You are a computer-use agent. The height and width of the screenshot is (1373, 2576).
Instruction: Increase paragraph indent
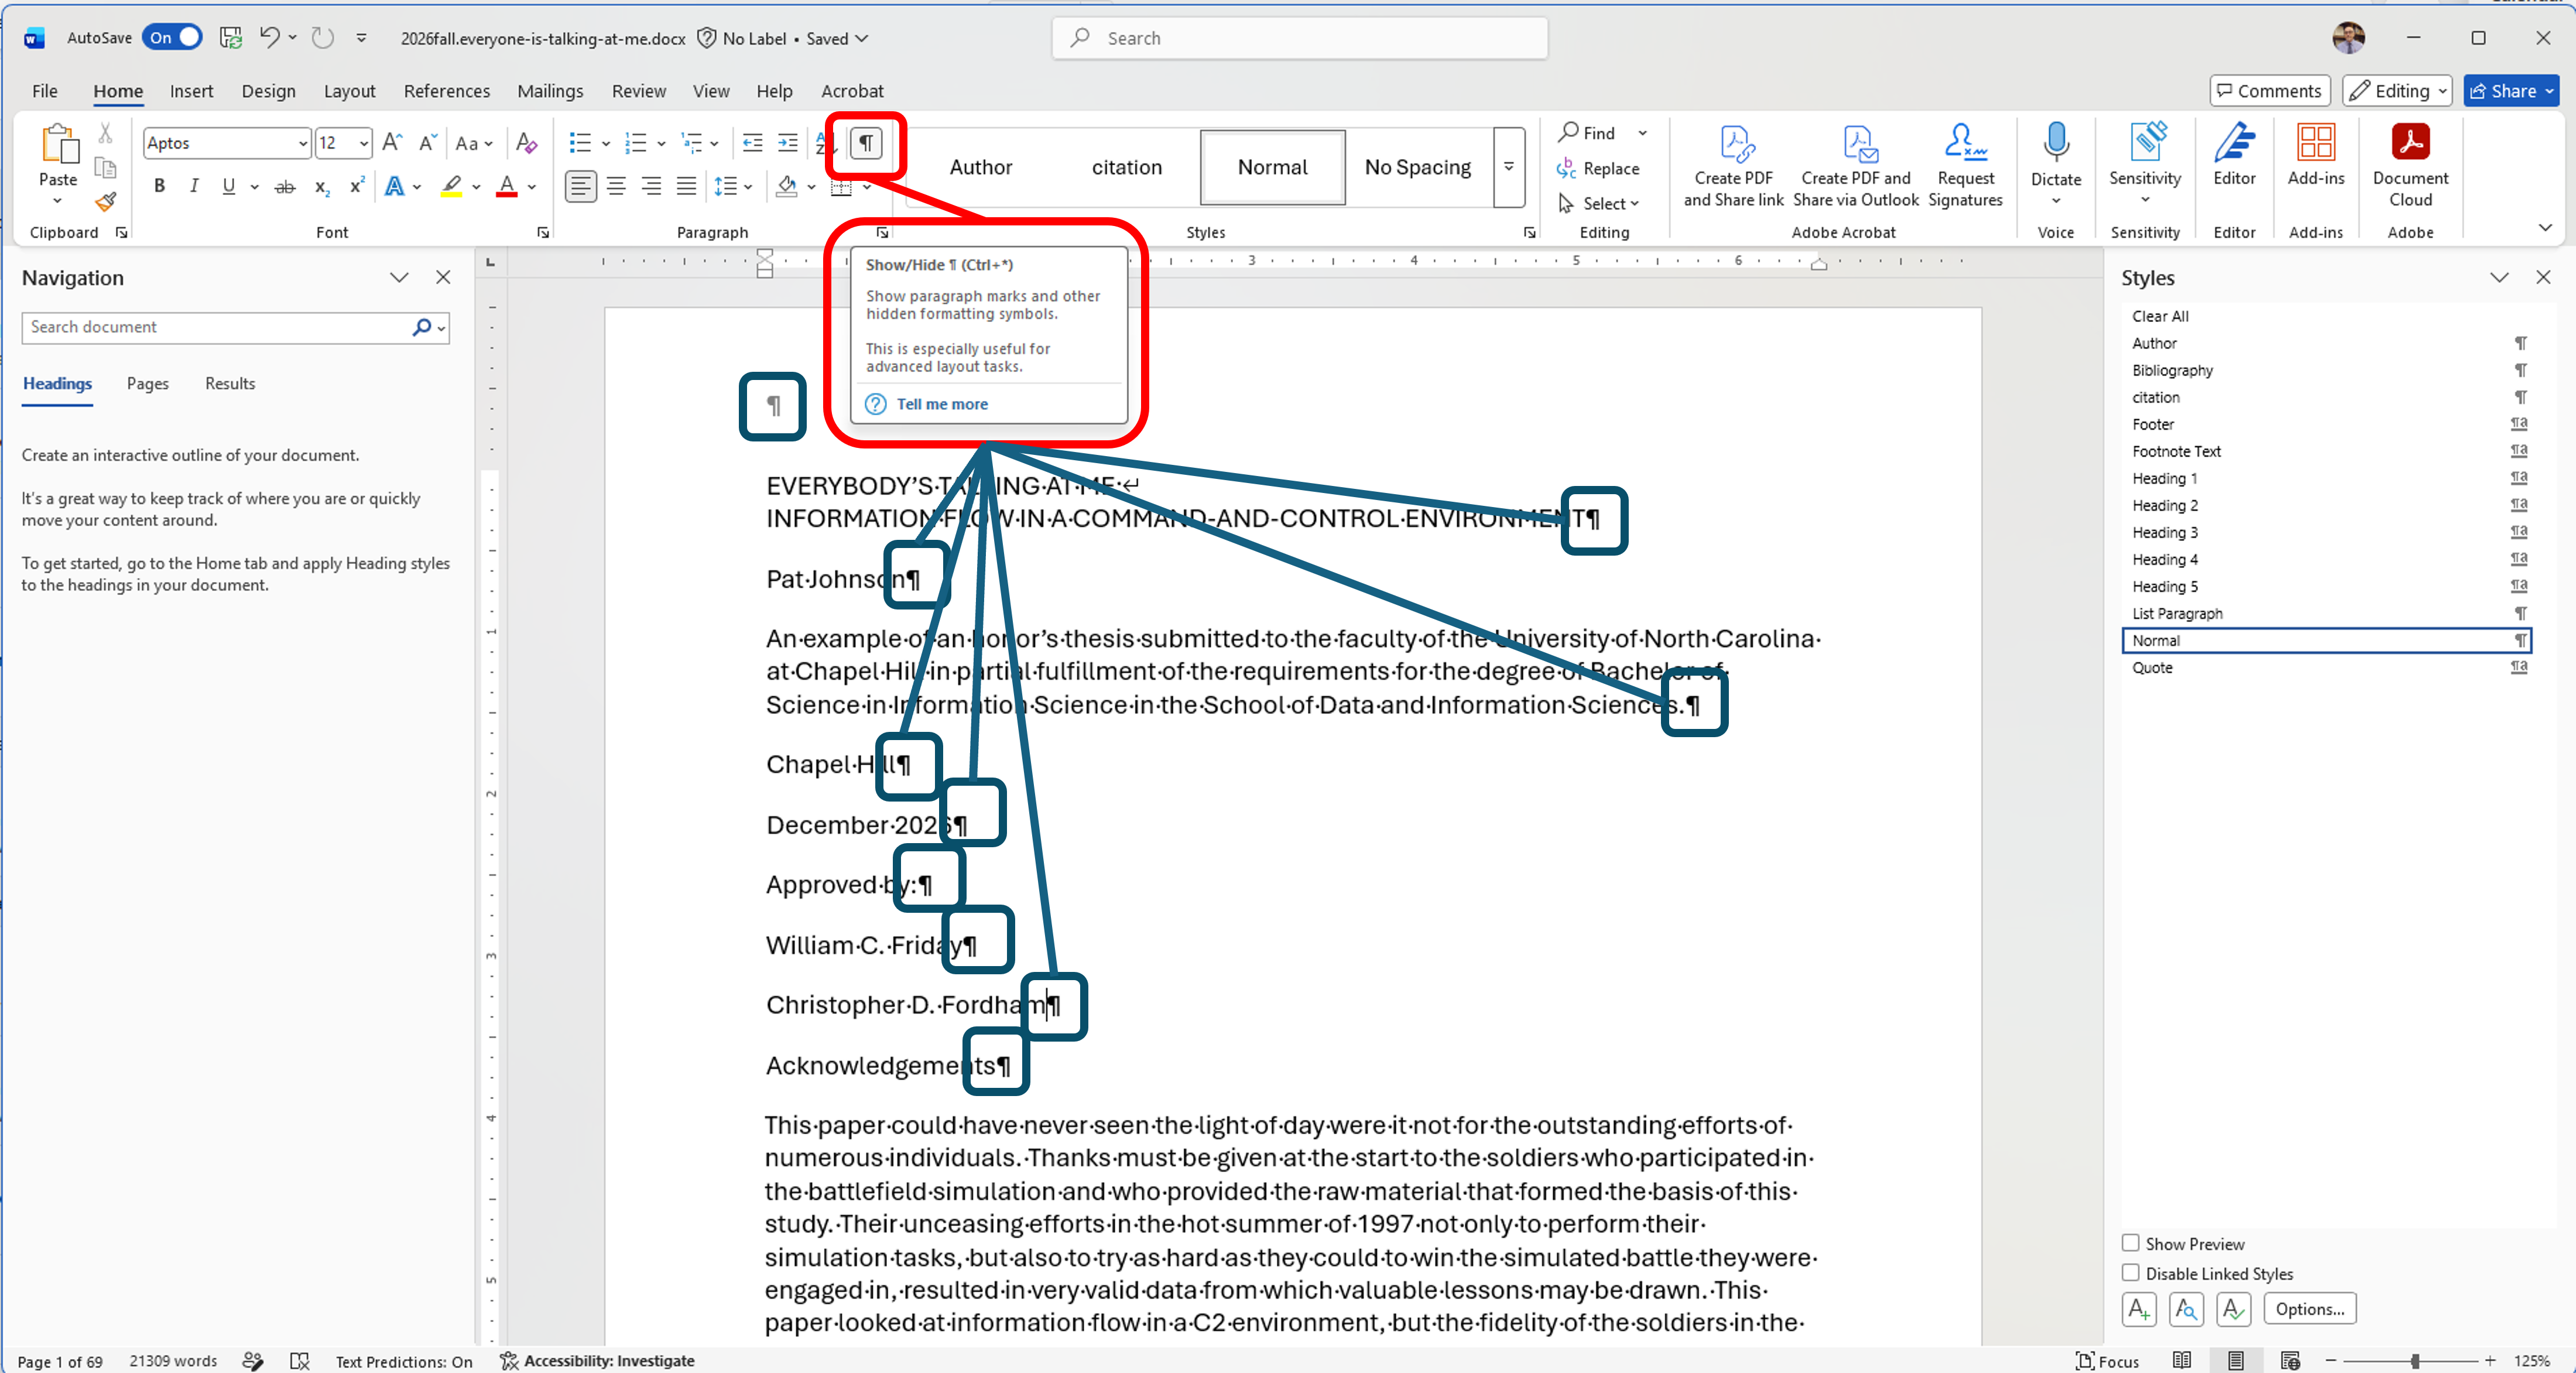click(x=788, y=143)
